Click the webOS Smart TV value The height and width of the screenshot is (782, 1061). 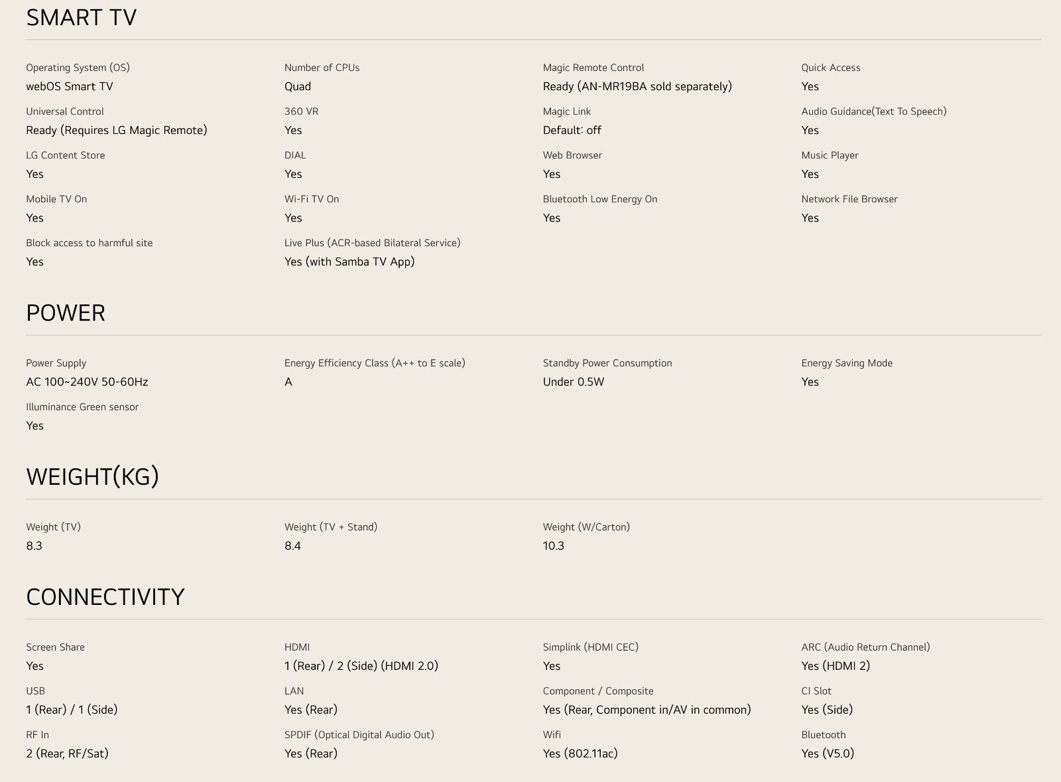click(x=69, y=86)
